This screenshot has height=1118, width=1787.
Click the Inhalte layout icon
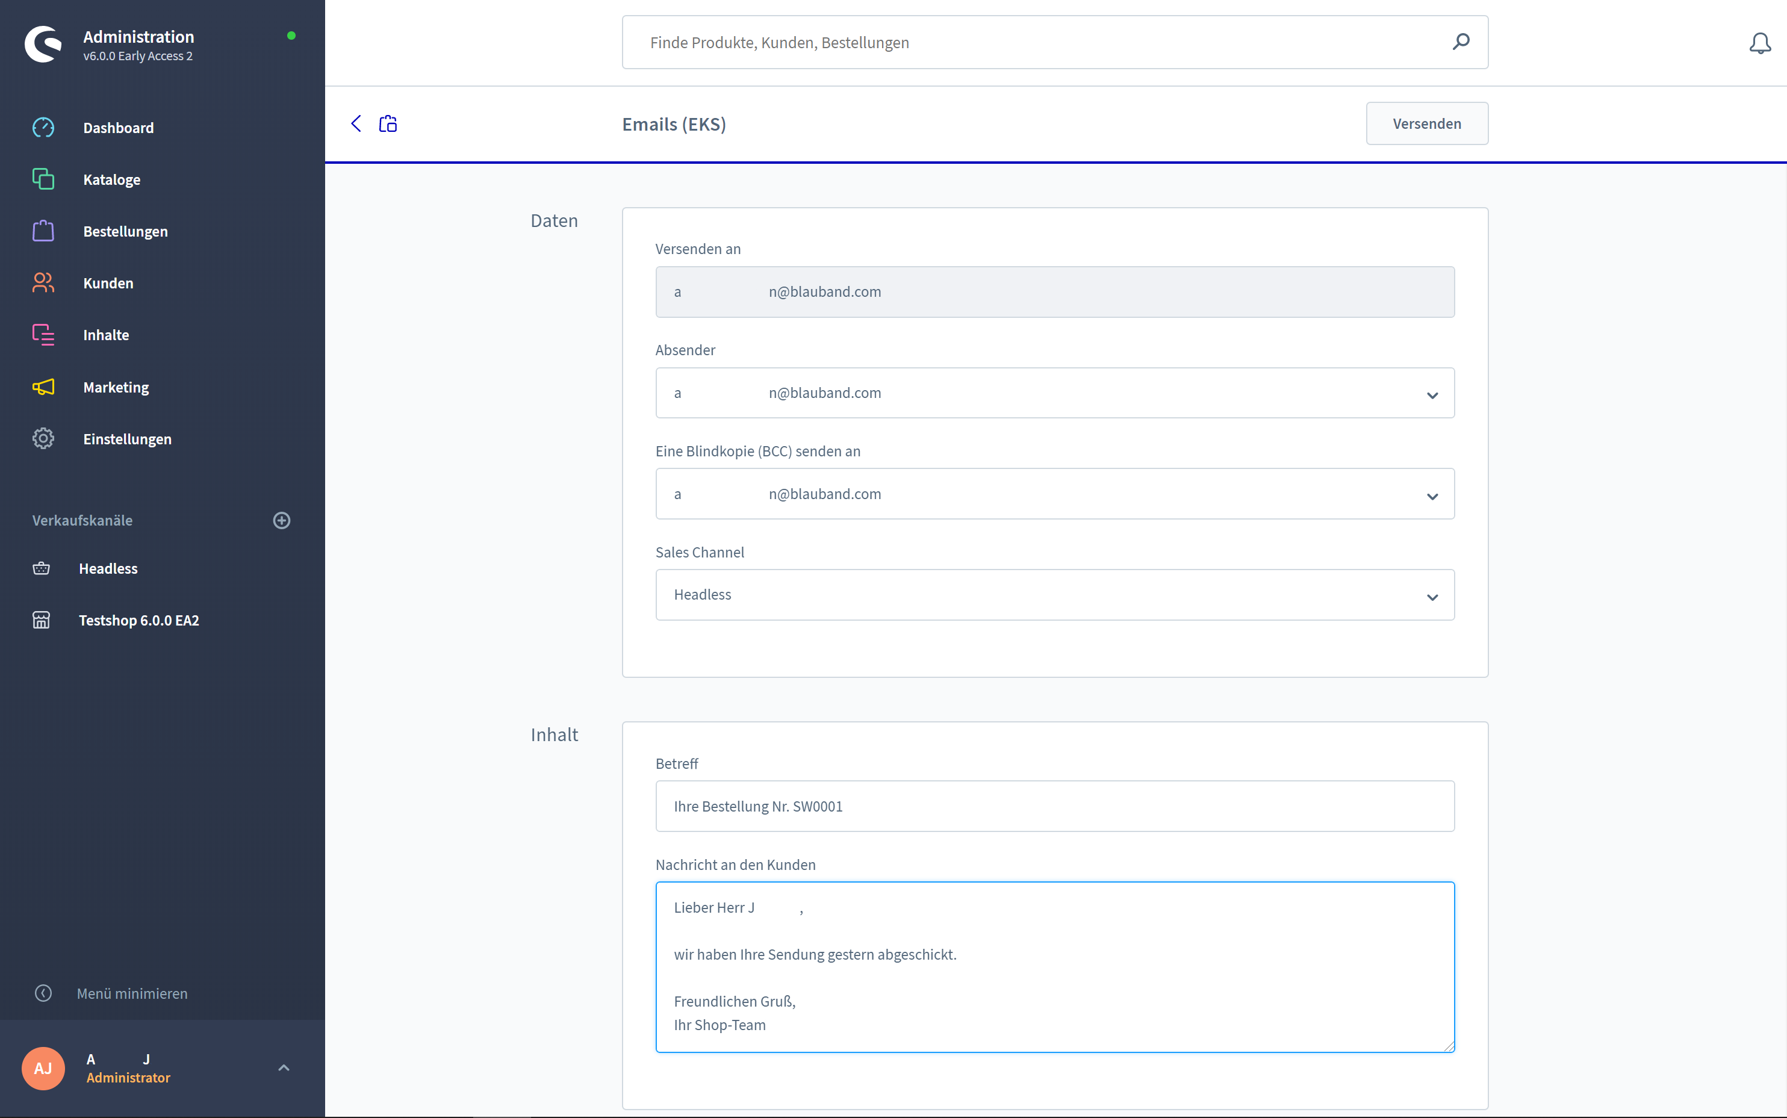click(43, 334)
